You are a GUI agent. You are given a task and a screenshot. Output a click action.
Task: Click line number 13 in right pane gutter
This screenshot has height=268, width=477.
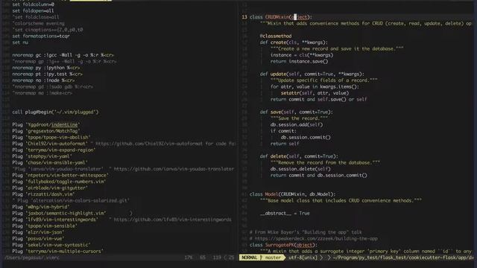(x=244, y=17)
